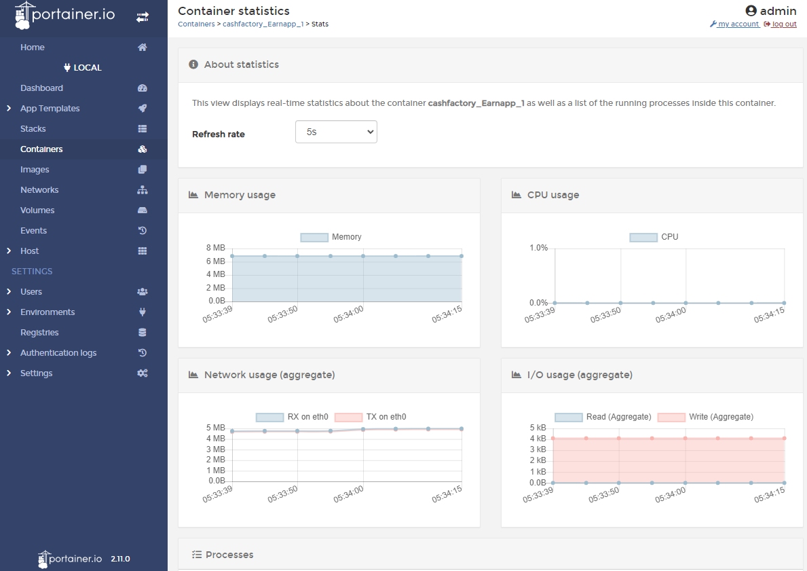807x571 pixels.
Task: Click the Volumes drive icon
Action: 143,210
